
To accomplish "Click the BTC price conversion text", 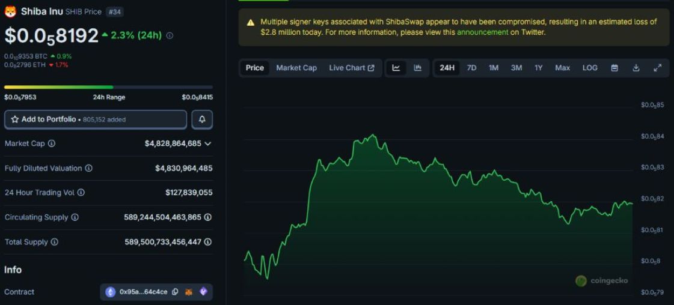I will coord(26,56).
